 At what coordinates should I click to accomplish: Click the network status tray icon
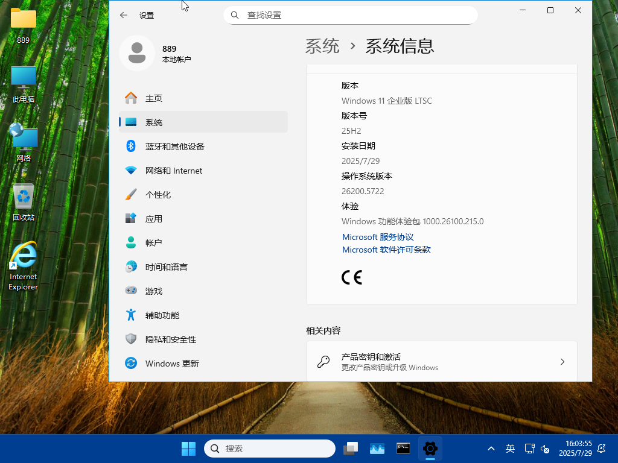coord(529,449)
